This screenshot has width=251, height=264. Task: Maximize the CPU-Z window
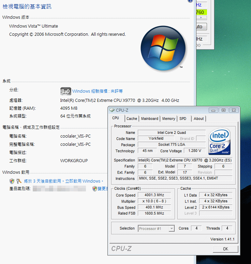pyautogui.click(x=223, y=110)
